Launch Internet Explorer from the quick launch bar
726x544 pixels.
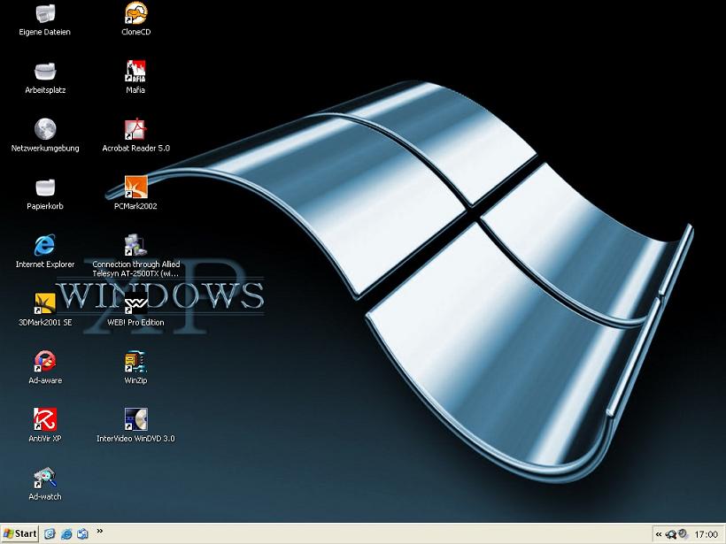[x=66, y=533]
